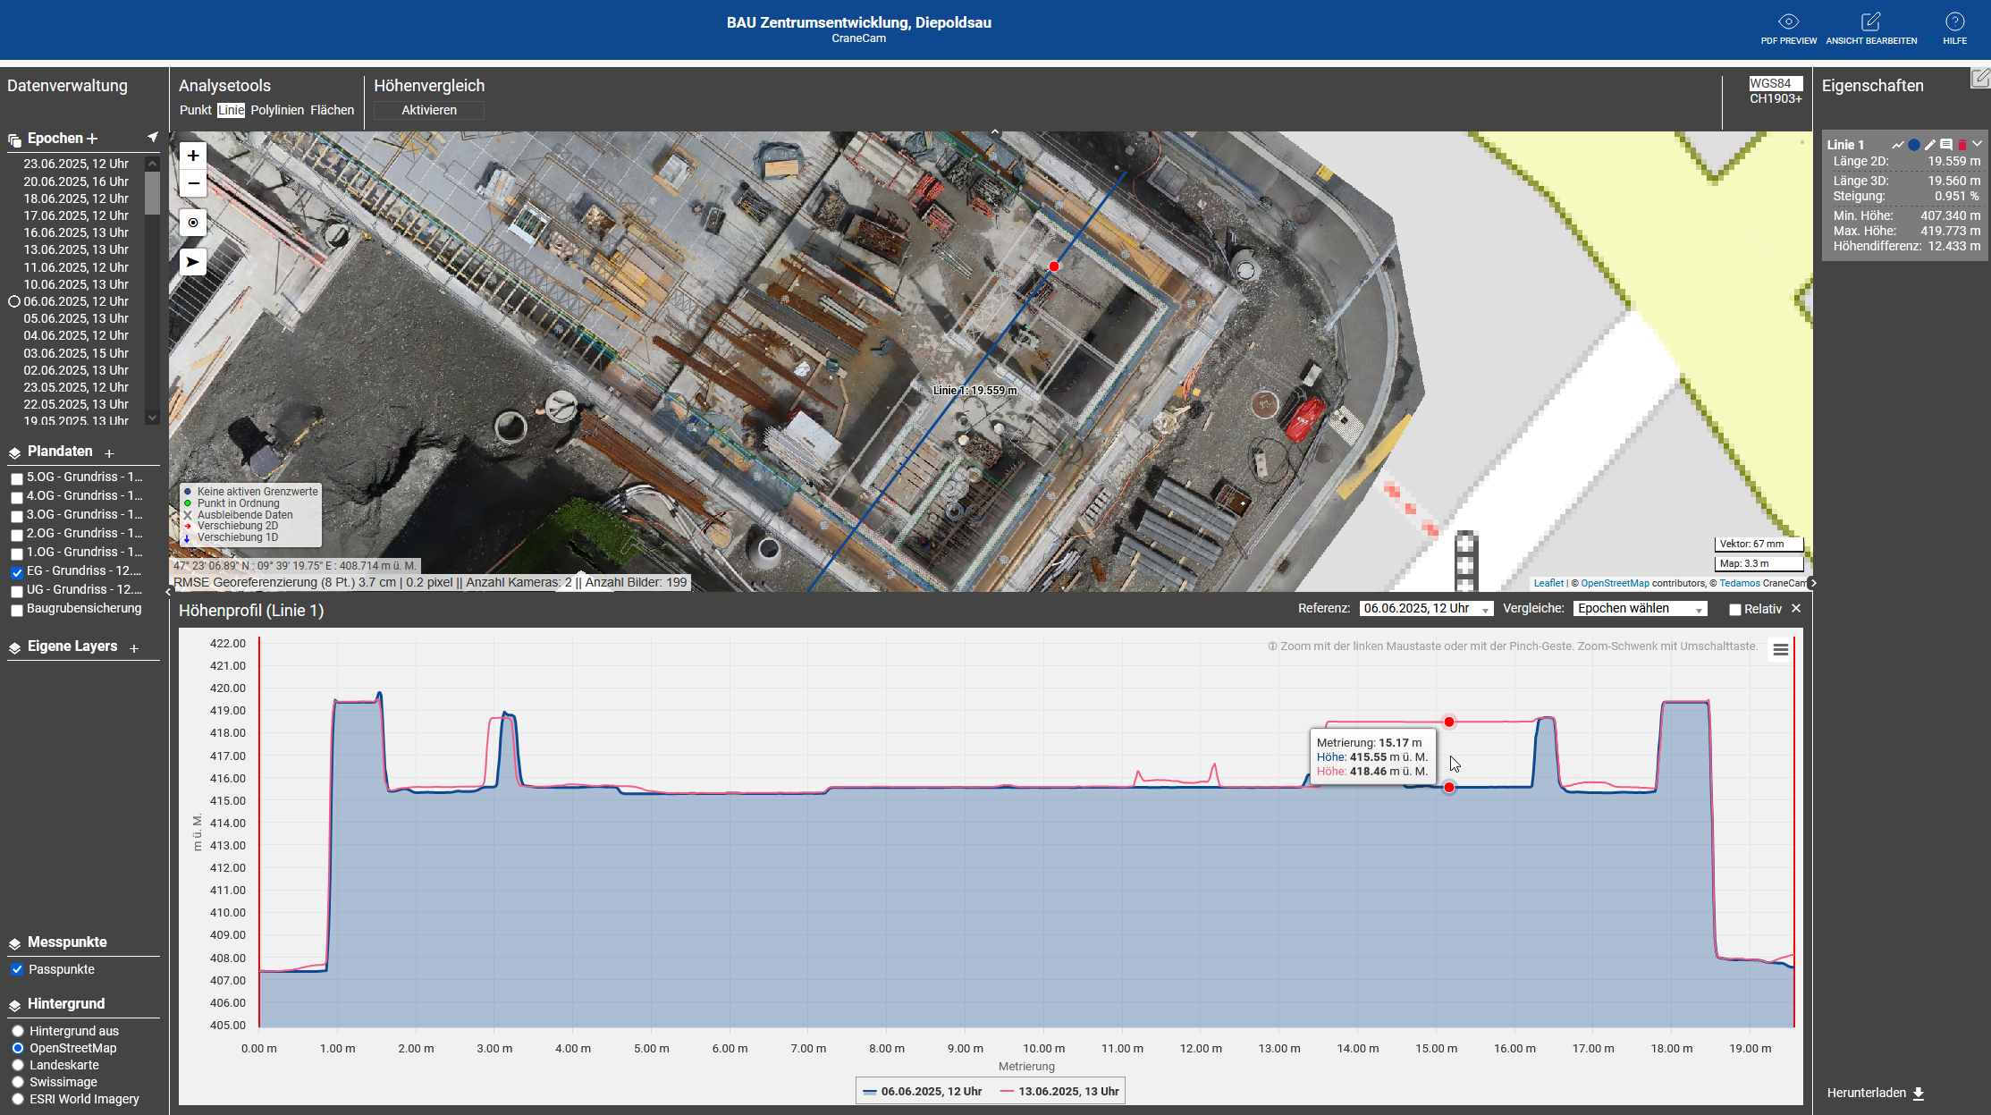
Task: Select the Flächen analysis tool
Action: [332, 110]
